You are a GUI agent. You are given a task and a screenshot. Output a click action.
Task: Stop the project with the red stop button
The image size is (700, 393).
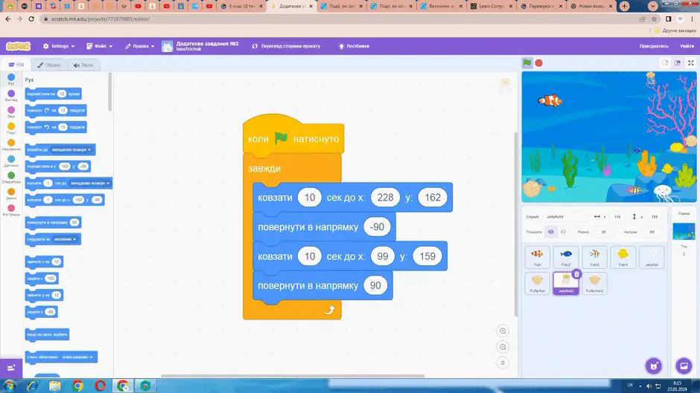(x=539, y=63)
